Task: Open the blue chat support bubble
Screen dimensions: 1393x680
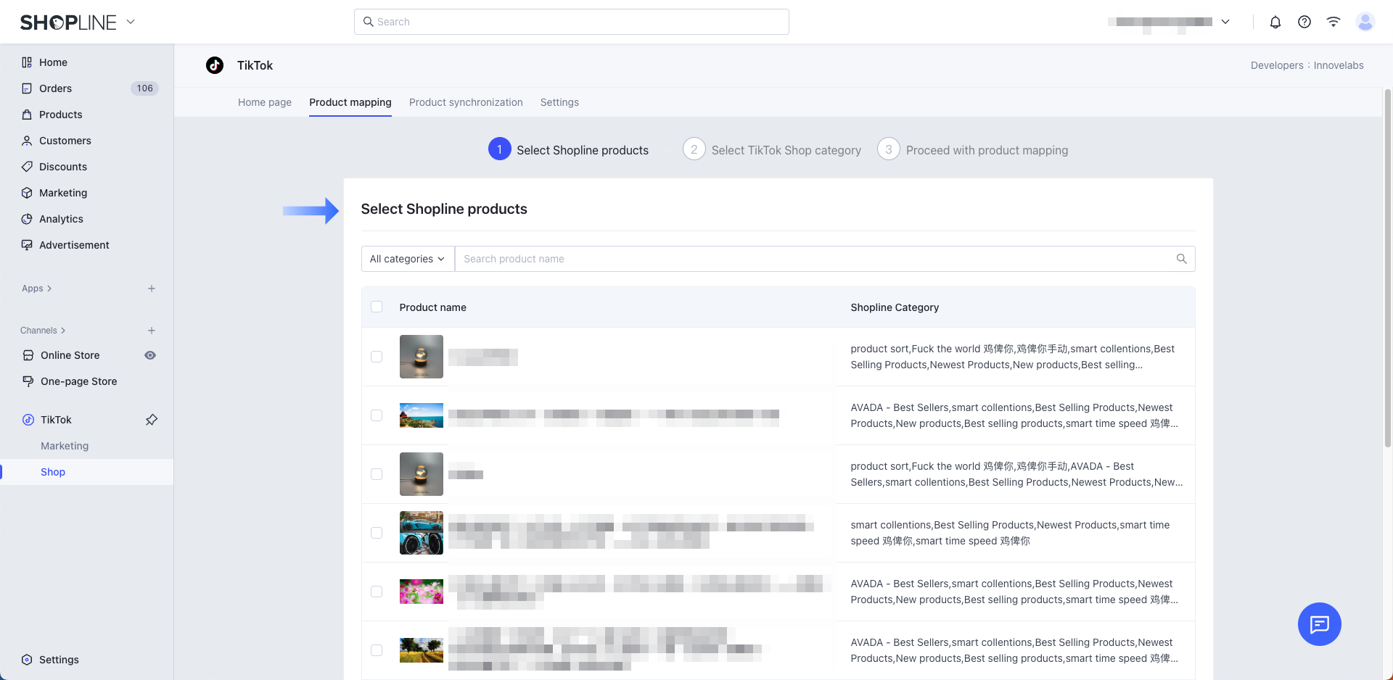Action: 1318,623
